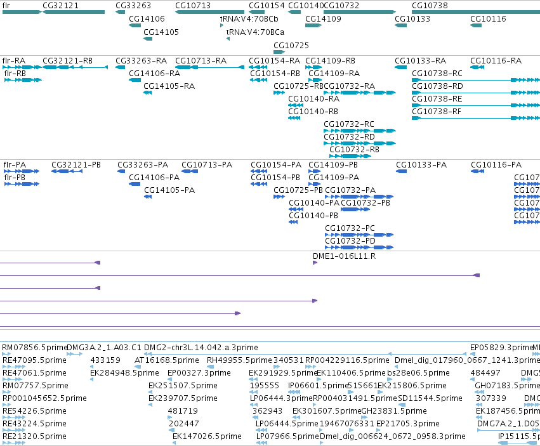Click the CG32121-PB protein label
The image size is (540, 446).
coord(76,164)
